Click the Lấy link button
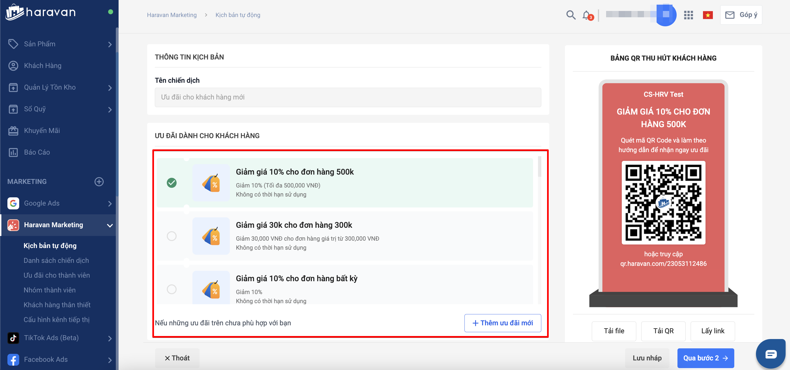 click(x=712, y=331)
